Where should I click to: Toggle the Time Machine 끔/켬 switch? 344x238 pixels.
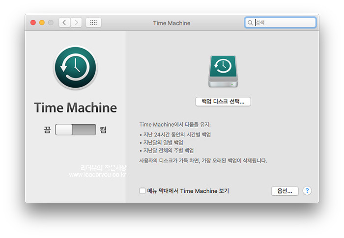coord(76,130)
